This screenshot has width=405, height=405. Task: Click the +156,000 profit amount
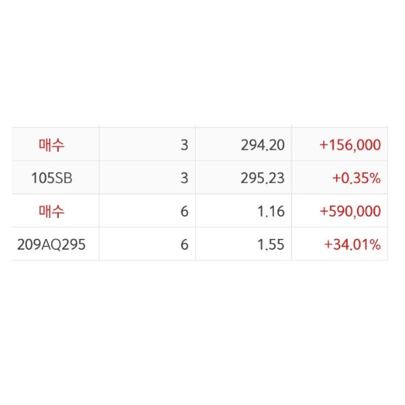[350, 144]
